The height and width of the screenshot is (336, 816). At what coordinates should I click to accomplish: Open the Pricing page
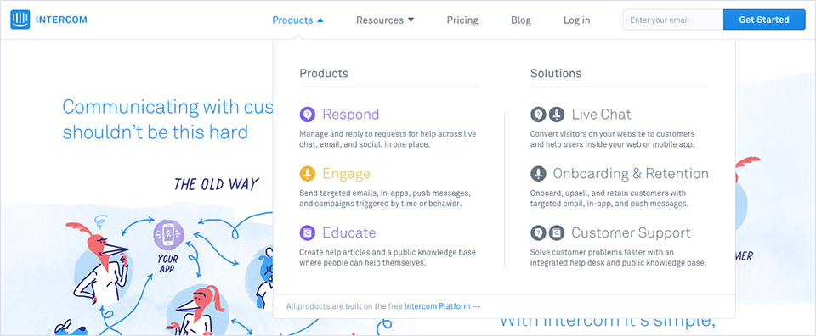462,20
